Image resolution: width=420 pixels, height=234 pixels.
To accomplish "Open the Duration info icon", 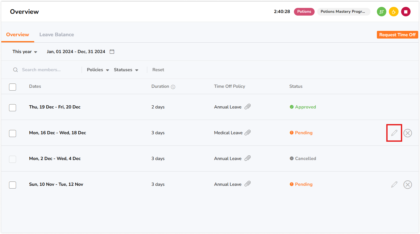I will 173,87.
